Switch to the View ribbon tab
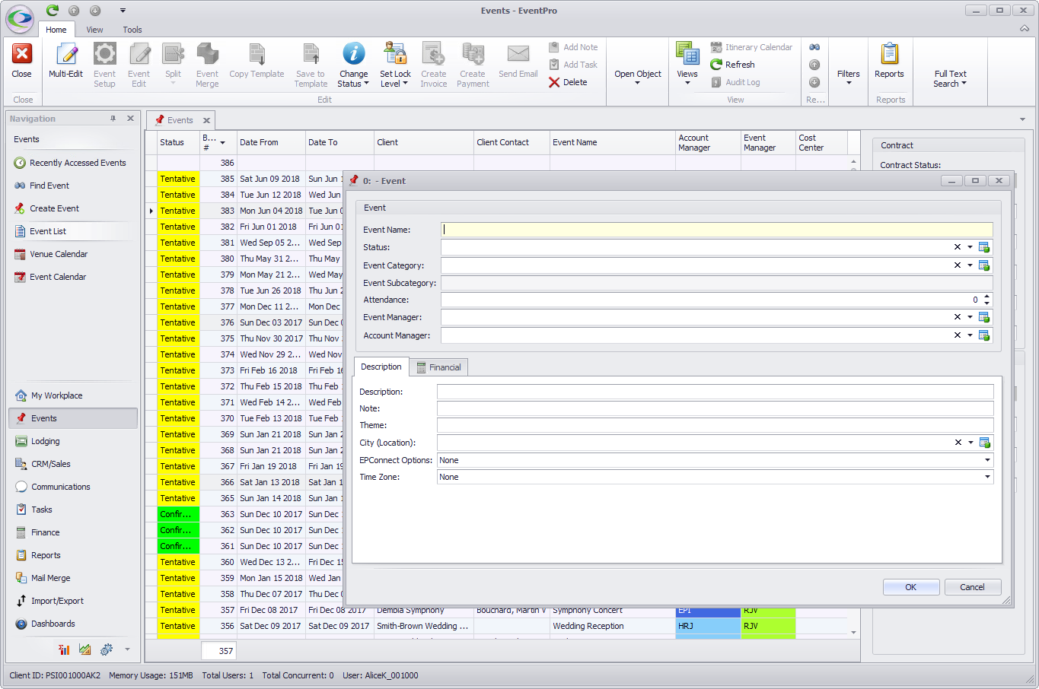1039x689 pixels. coord(94,30)
